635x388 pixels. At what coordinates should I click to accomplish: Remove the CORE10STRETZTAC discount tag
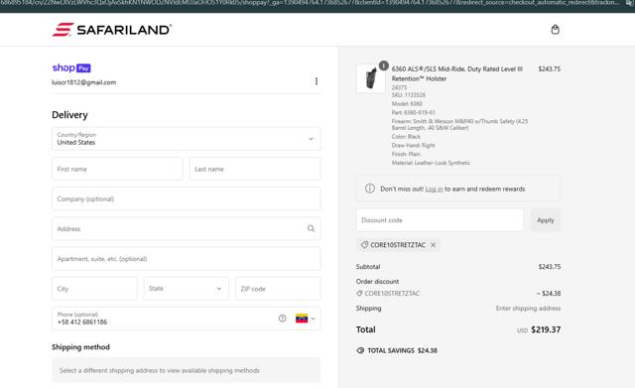433,245
